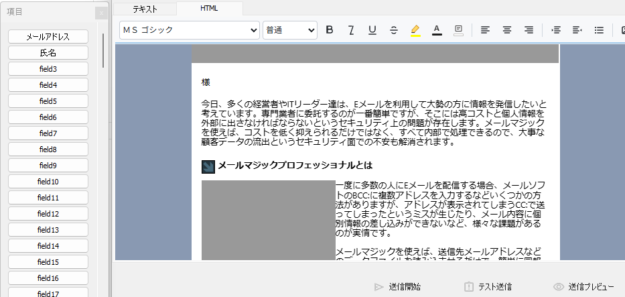Insert the field4 item
The width and height of the screenshot is (625, 297).
(48, 85)
